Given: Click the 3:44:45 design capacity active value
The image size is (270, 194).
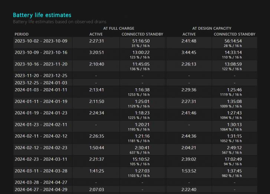Looking at the screenshot, I should point(189,53).
